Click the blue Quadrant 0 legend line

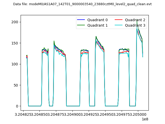pyautogui.click(x=81, y=20)
